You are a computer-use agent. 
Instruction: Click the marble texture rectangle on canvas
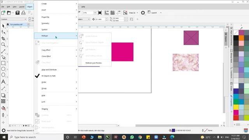186,62
